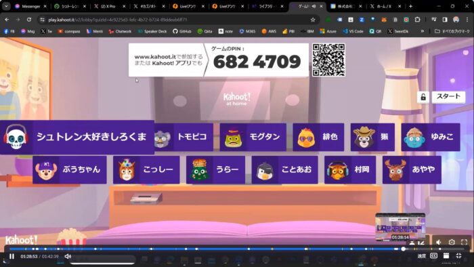Open the browser tab search dropdown
Screen dimensions: 474x267
click(6, 6)
